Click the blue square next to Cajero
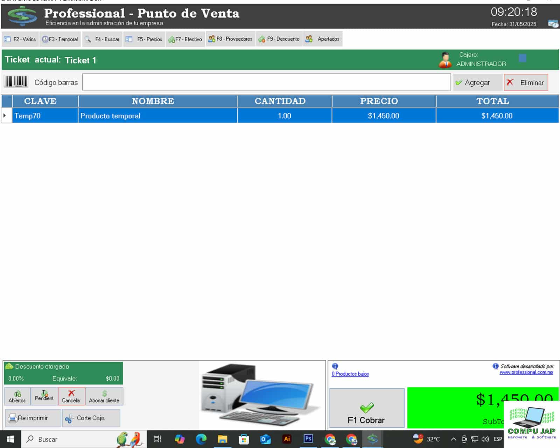This screenshot has width=560, height=448. [523, 58]
